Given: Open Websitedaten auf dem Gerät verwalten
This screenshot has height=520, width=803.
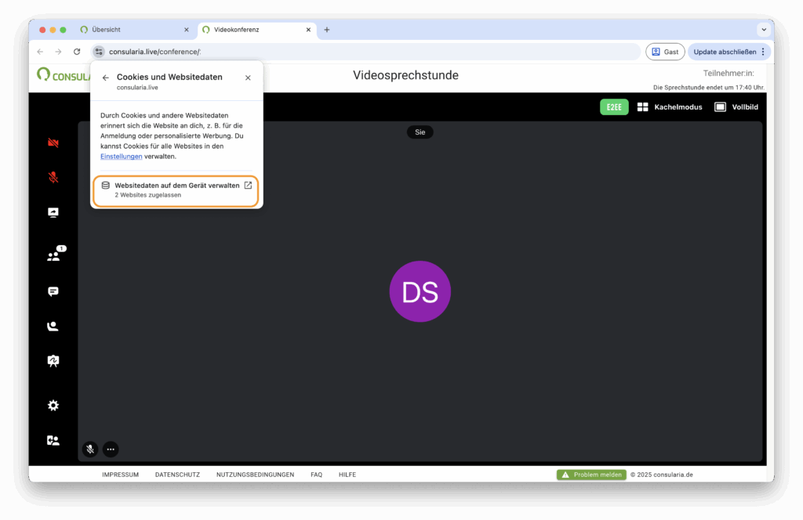Looking at the screenshot, I should pos(176,190).
